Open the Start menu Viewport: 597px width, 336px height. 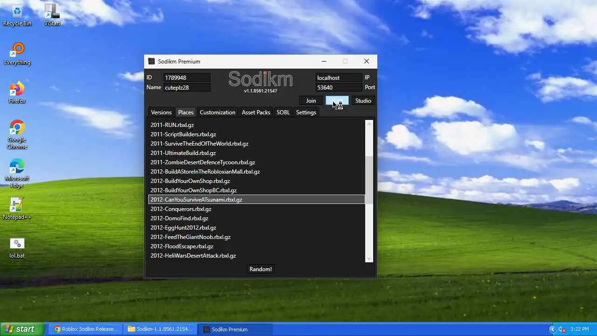tap(22, 329)
